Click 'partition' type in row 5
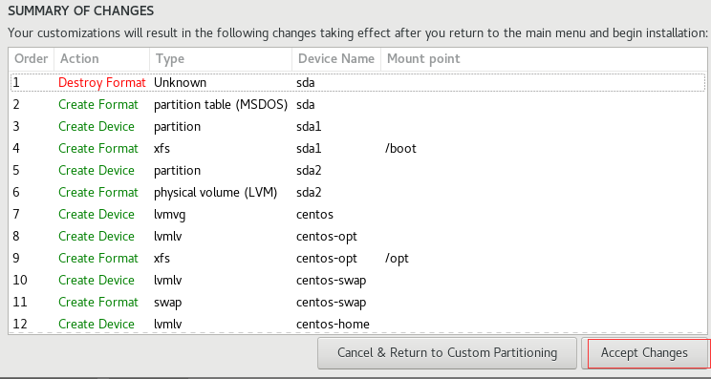 [x=178, y=171]
